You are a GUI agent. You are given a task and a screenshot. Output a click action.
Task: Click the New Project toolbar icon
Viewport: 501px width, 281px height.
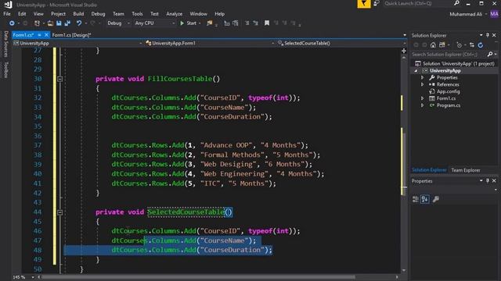click(37, 23)
